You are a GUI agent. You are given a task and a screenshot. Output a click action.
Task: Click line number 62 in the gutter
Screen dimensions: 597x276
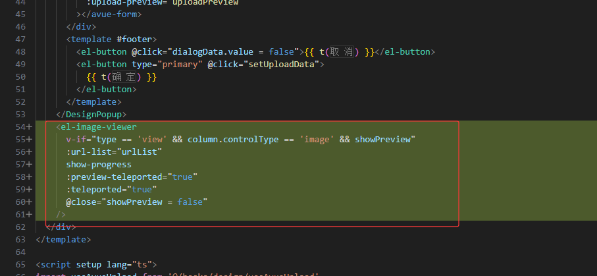point(19,227)
